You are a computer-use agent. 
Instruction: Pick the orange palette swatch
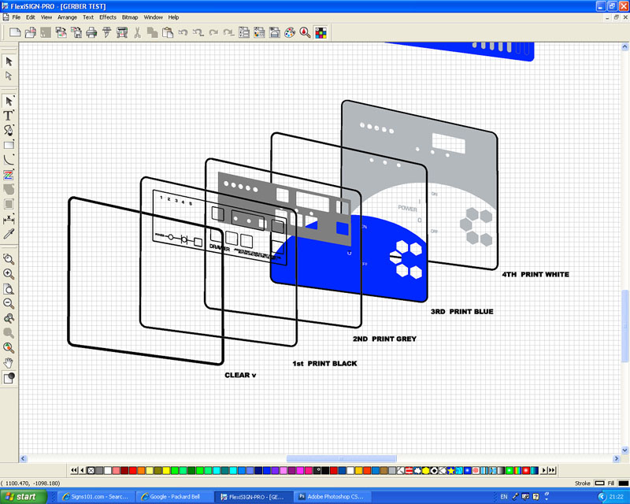[x=141, y=470]
